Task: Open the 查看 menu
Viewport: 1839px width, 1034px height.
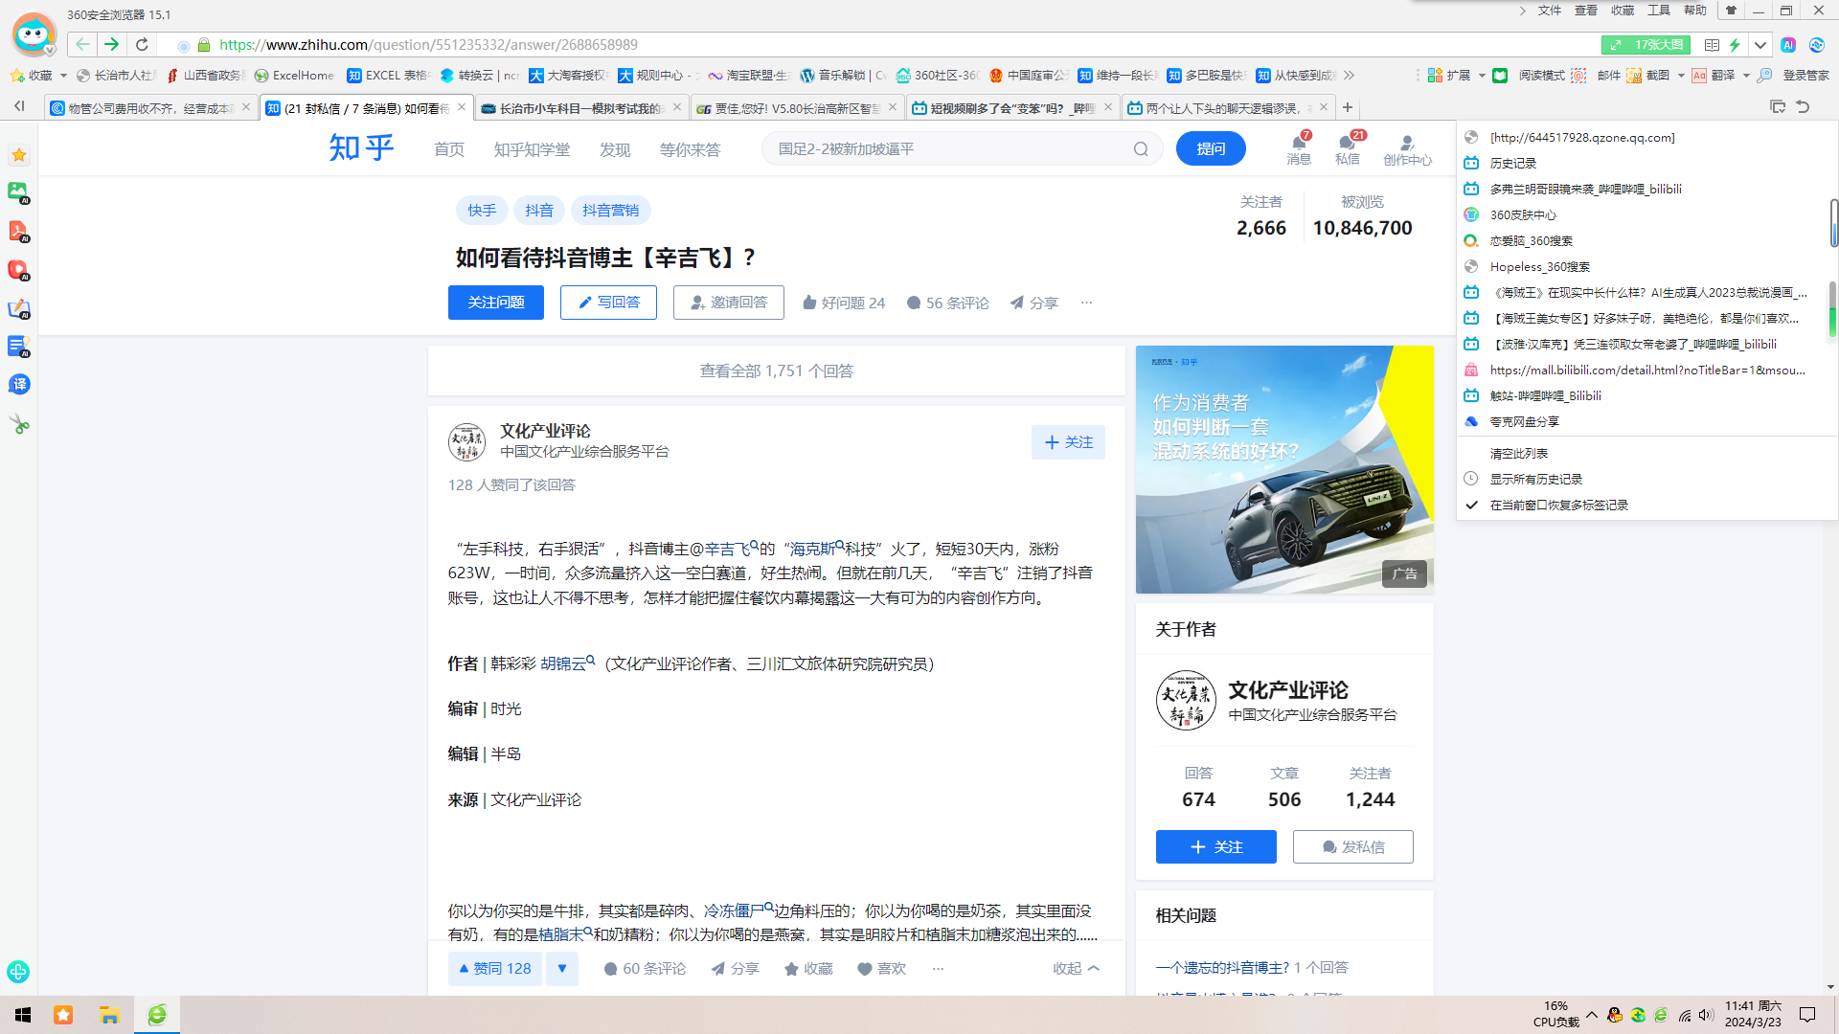Action: coord(1586,11)
